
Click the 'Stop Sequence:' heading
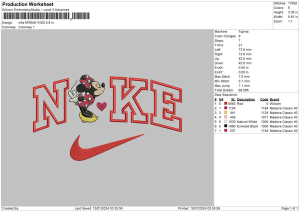coord(226,94)
